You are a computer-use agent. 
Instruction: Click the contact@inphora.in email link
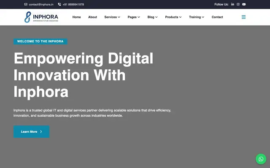coord(41,5)
